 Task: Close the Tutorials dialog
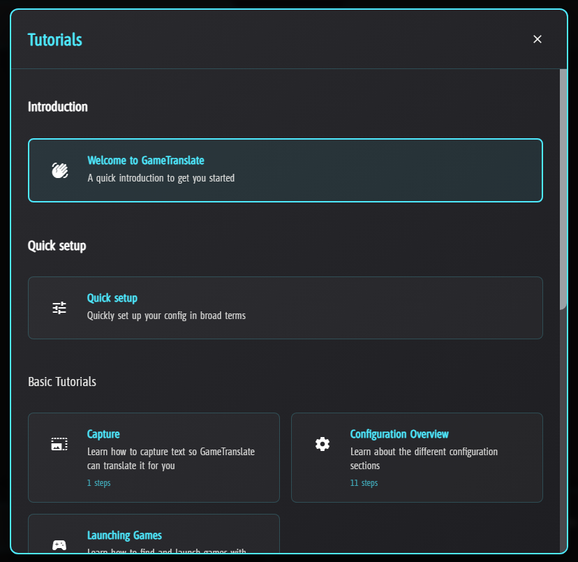pos(538,39)
